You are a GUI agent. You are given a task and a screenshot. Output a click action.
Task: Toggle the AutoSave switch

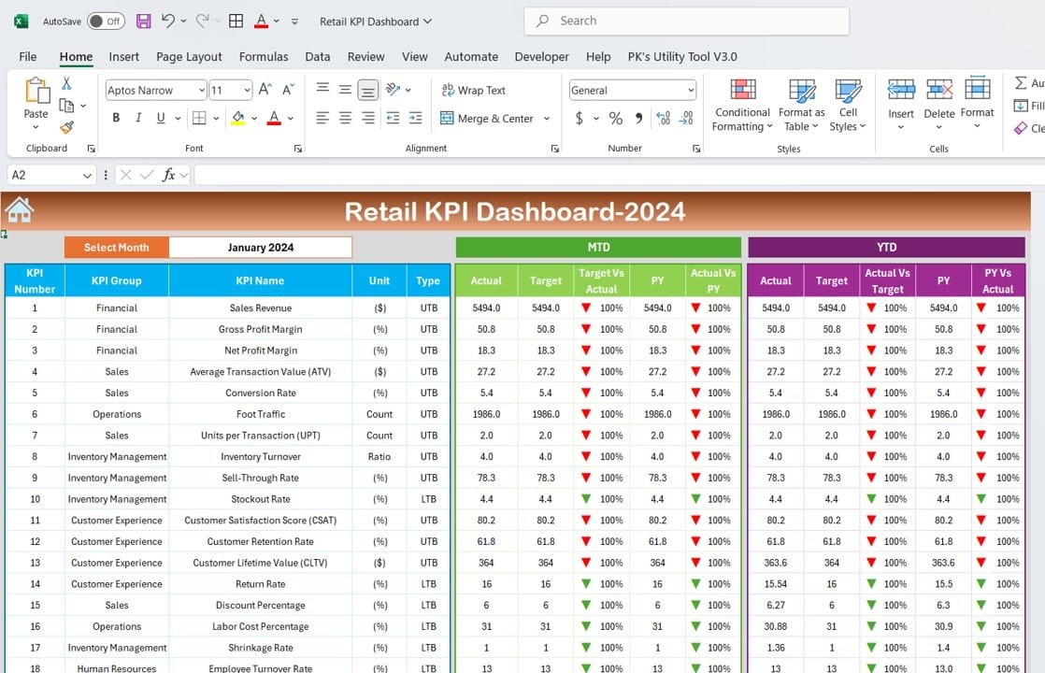[x=106, y=21]
